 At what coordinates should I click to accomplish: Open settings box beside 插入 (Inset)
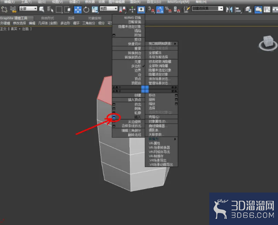(114, 117)
